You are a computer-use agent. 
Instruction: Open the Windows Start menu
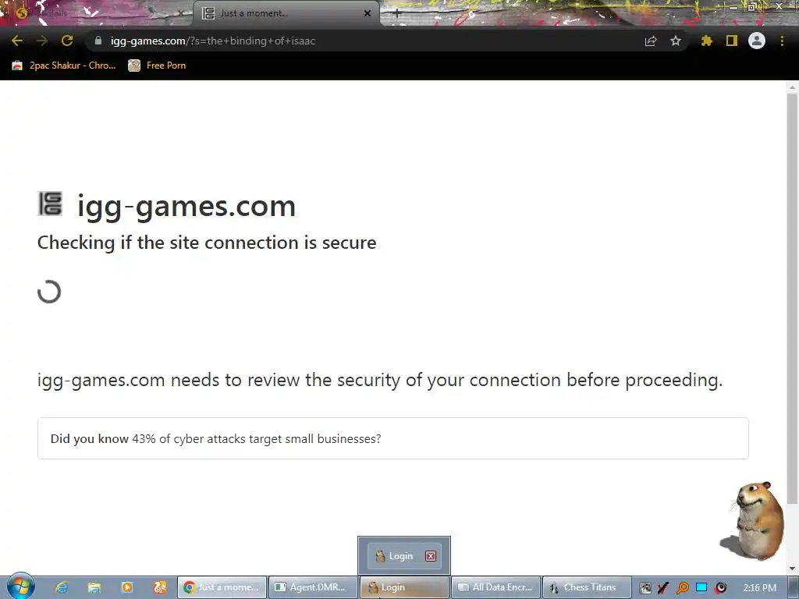[20, 586]
